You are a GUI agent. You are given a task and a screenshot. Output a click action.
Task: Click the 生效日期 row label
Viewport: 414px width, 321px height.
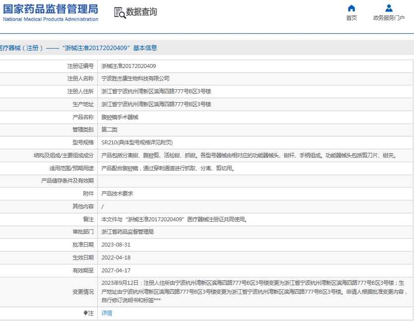[83, 257]
